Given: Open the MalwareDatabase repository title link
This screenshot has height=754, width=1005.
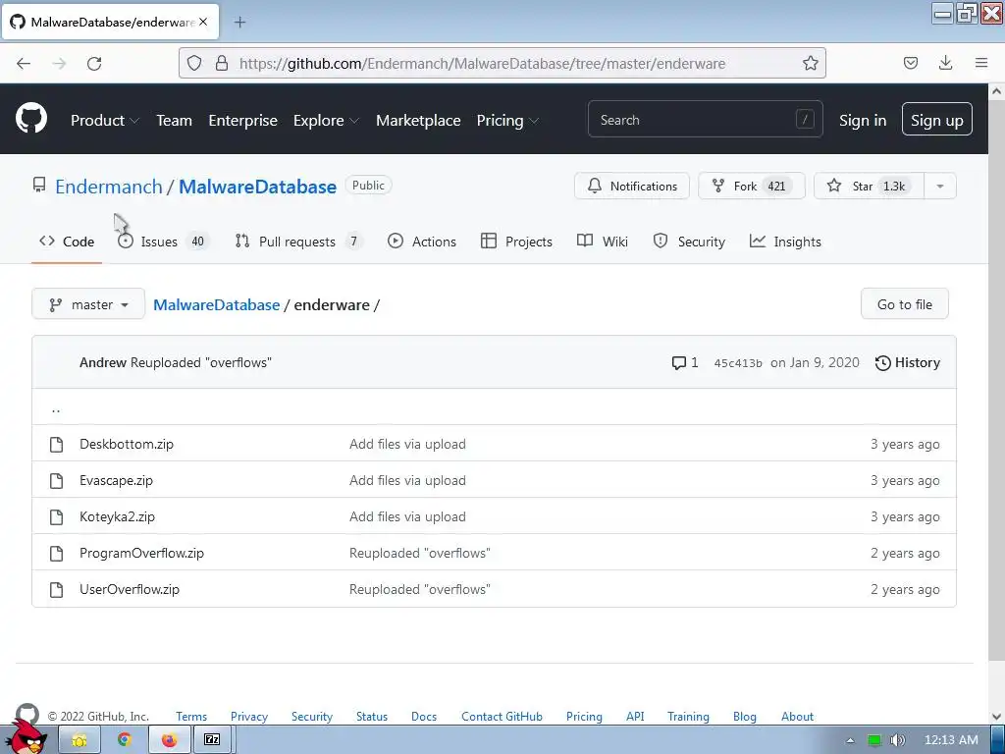Looking at the screenshot, I should pyautogui.click(x=258, y=187).
